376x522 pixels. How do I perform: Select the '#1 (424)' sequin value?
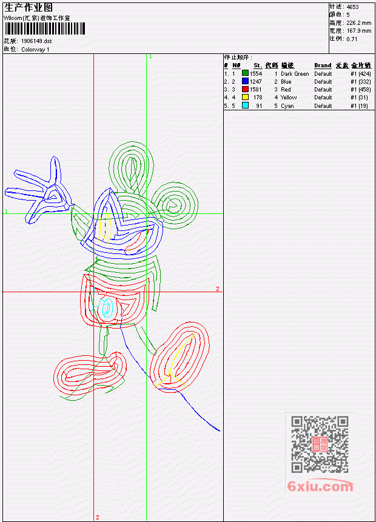point(361,73)
